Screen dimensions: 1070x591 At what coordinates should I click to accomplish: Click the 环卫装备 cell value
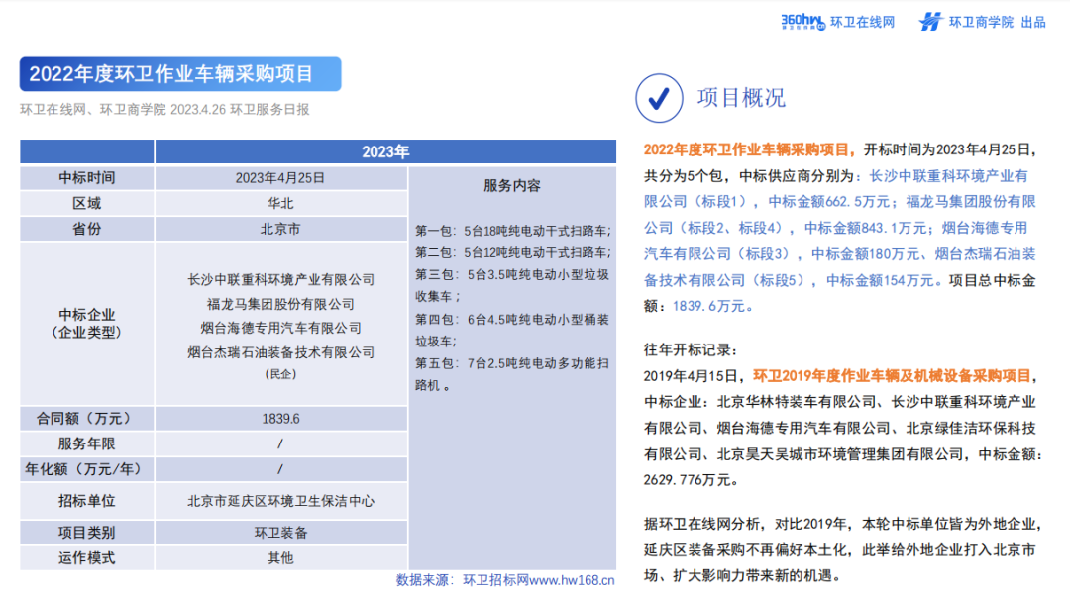pyautogui.click(x=280, y=533)
